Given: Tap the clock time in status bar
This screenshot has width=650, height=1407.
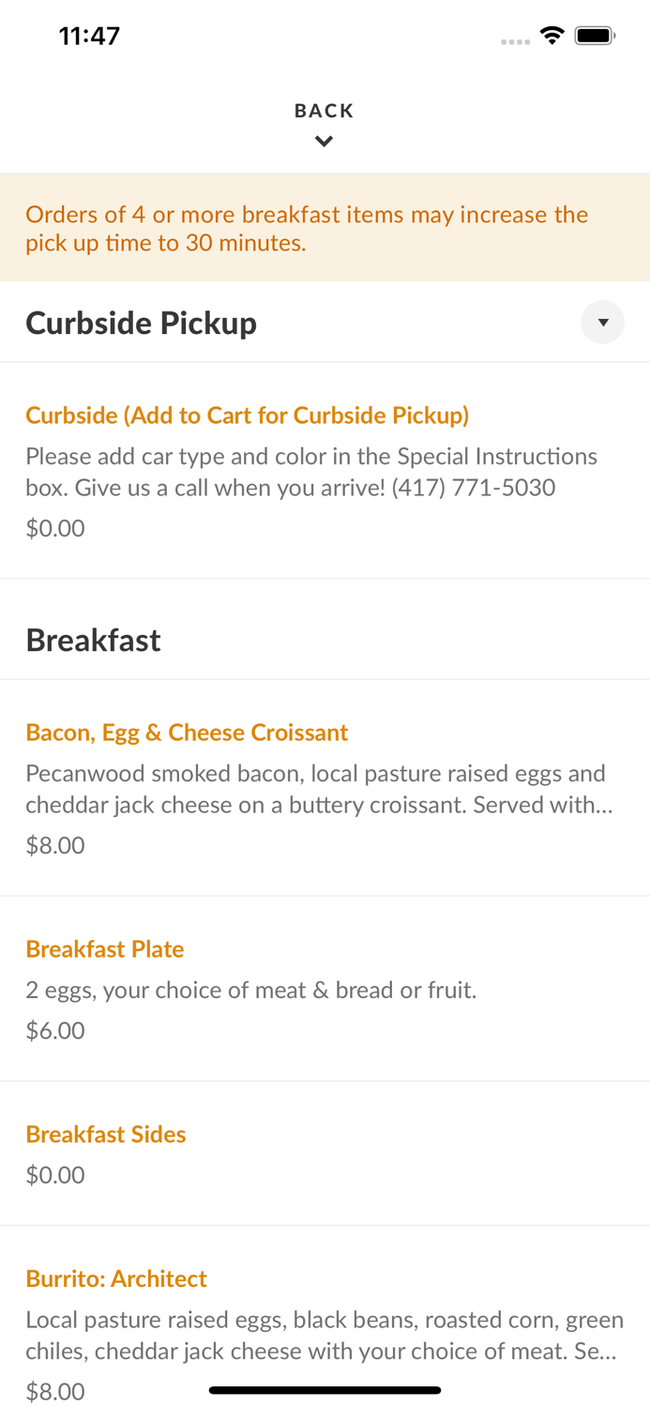Looking at the screenshot, I should point(89,36).
